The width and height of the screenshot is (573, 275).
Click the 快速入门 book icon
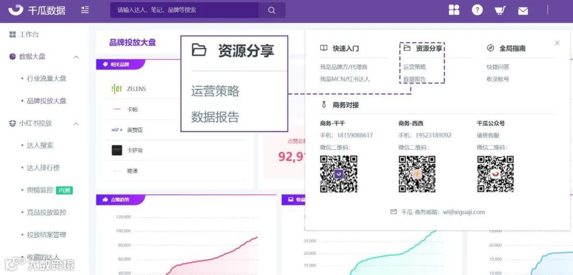(x=324, y=48)
